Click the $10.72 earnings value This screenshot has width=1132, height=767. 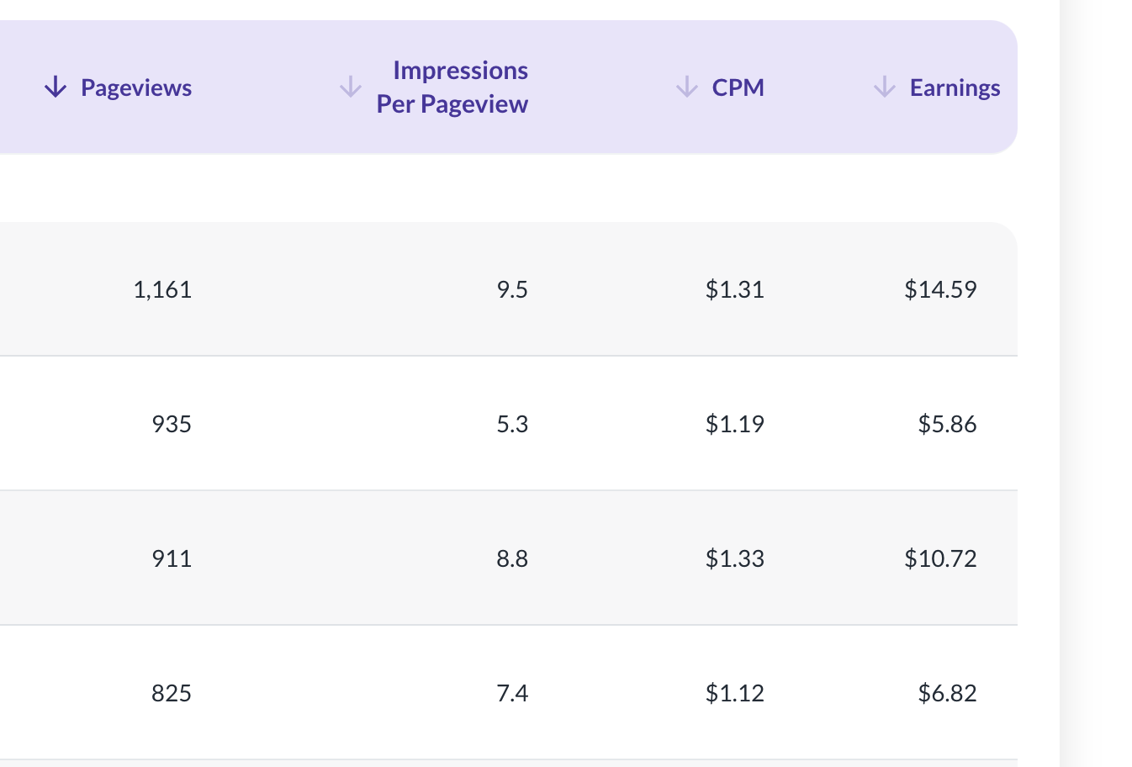click(940, 558)
